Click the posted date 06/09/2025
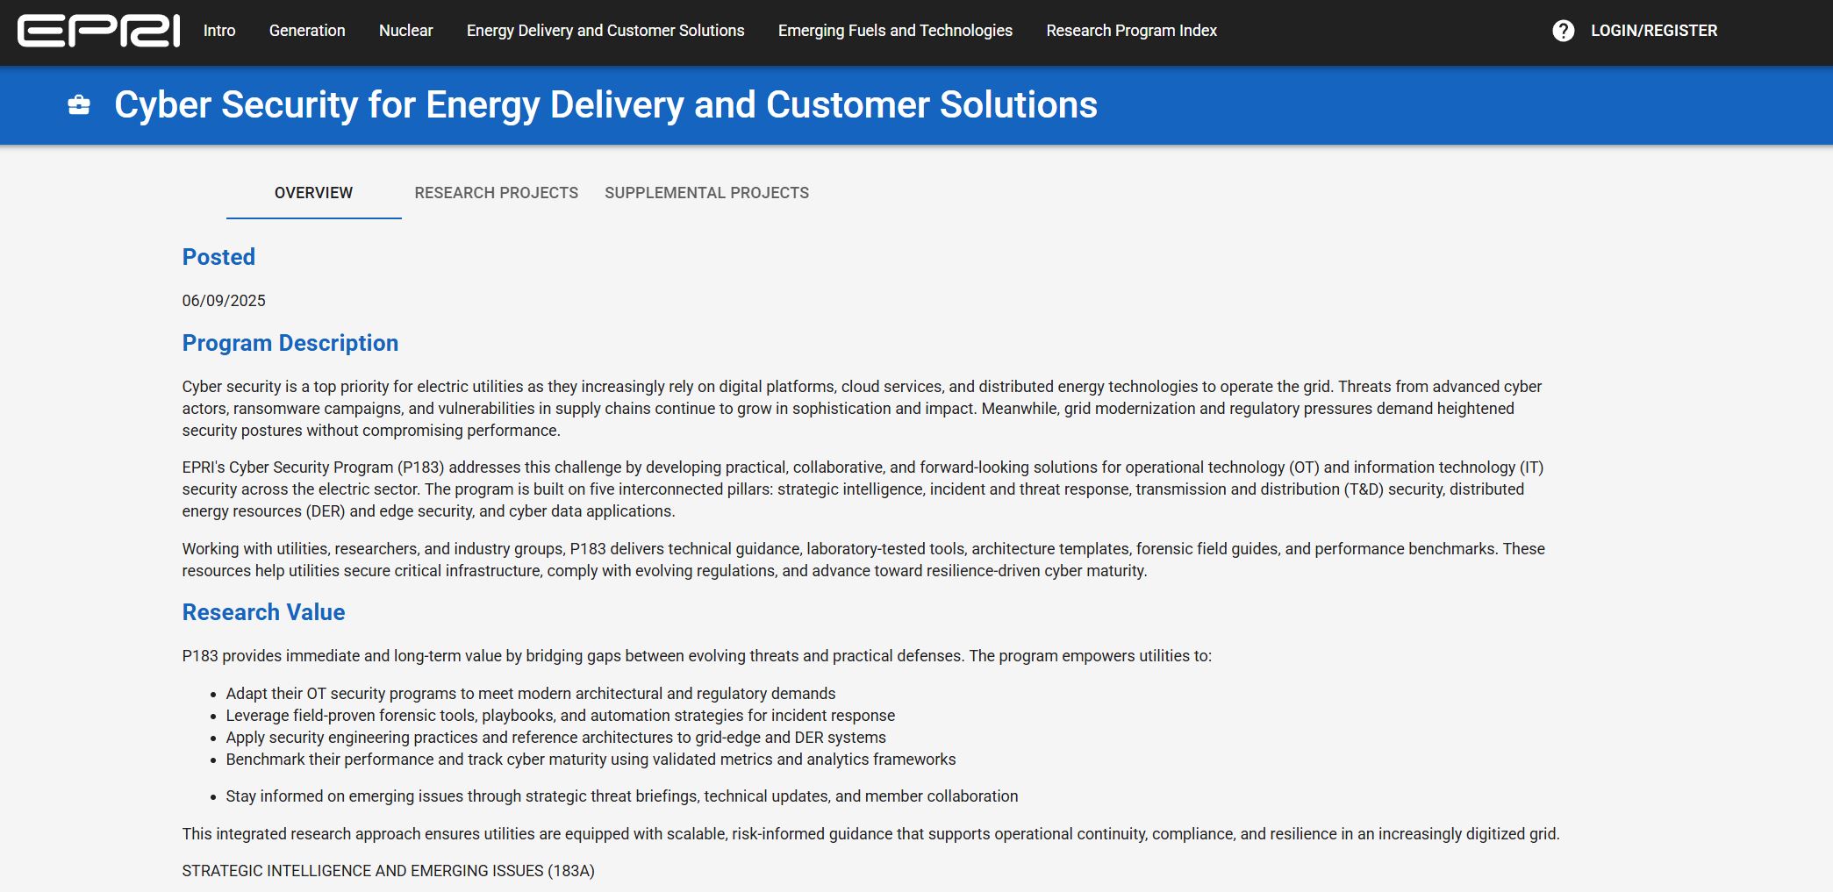1833x892 pixels. (224, 301)
